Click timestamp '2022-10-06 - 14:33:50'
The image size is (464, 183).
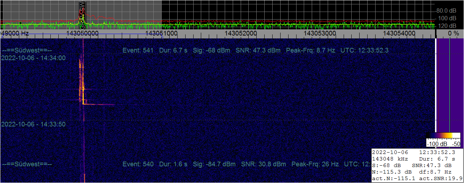tap(33, 124)
